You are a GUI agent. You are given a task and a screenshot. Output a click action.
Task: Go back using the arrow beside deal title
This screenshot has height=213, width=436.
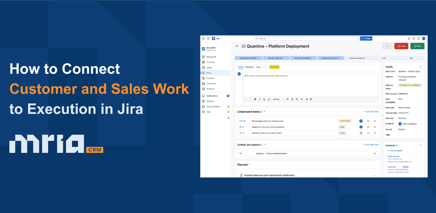[237, 46]
